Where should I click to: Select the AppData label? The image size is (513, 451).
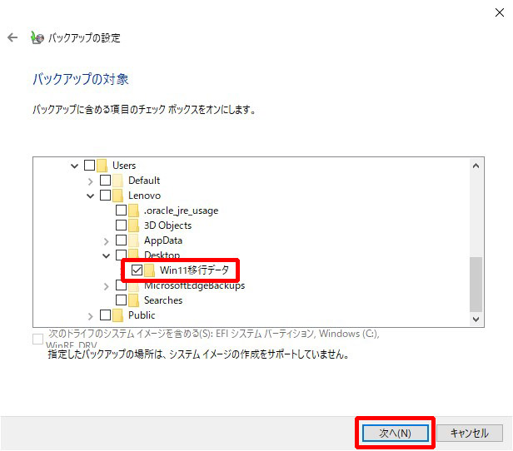tap(163, 240)
